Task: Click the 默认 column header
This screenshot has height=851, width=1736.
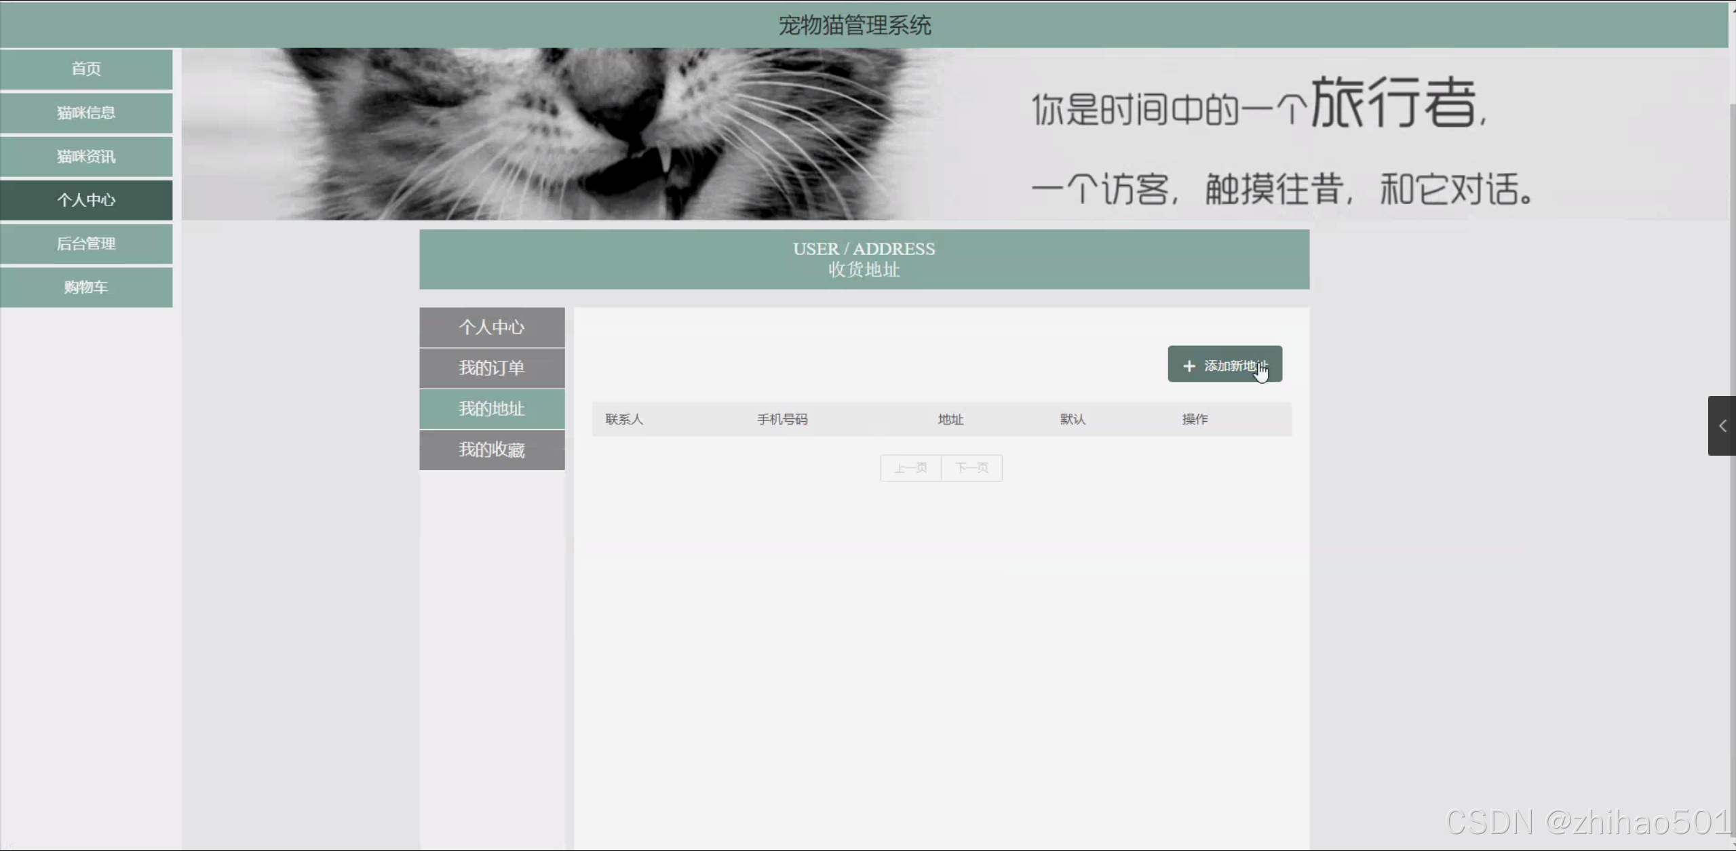Action: coord(1073,419)
